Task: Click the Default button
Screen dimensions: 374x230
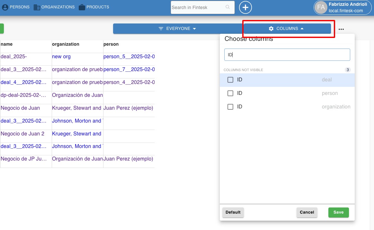Action: [x=233, y=212]
